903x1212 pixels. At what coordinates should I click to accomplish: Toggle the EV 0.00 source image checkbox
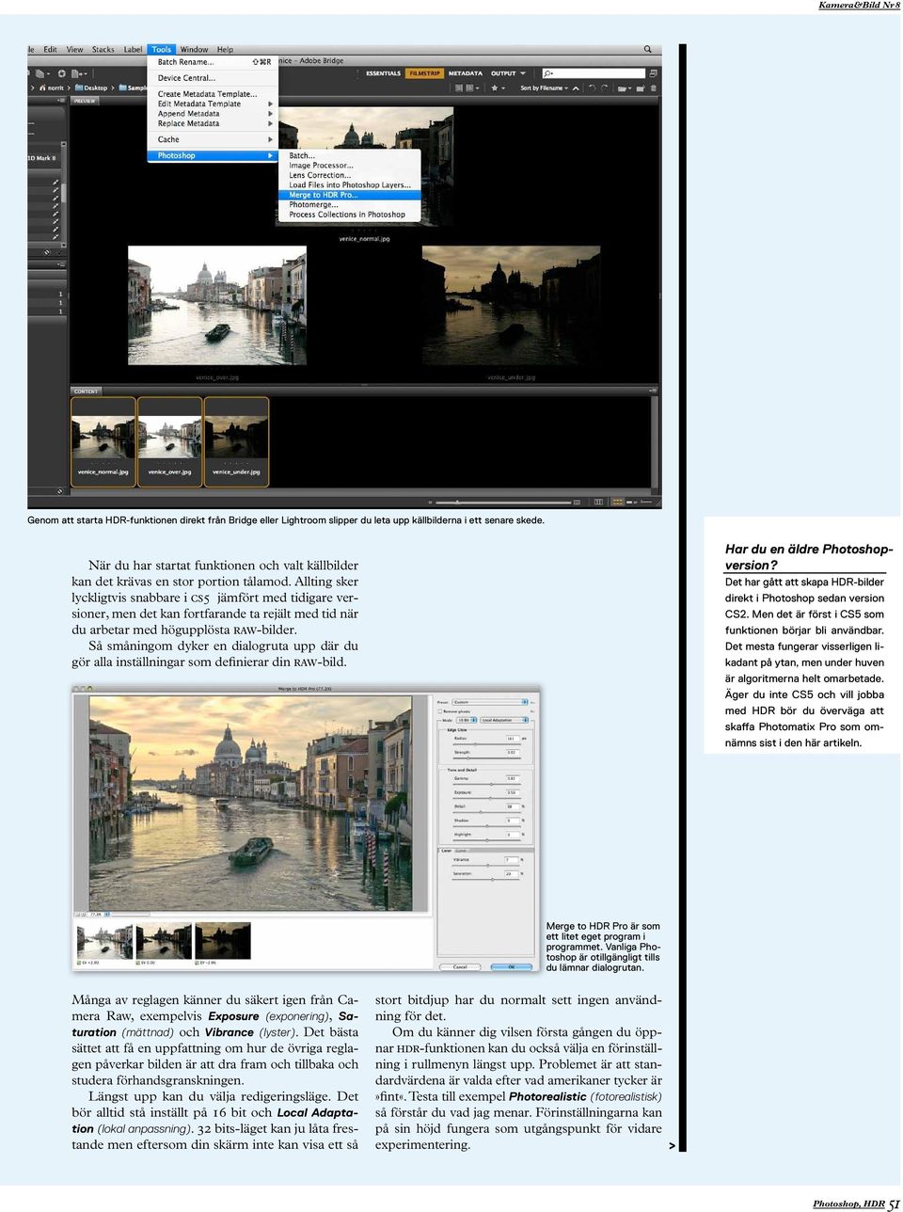(x=139, y=963)
